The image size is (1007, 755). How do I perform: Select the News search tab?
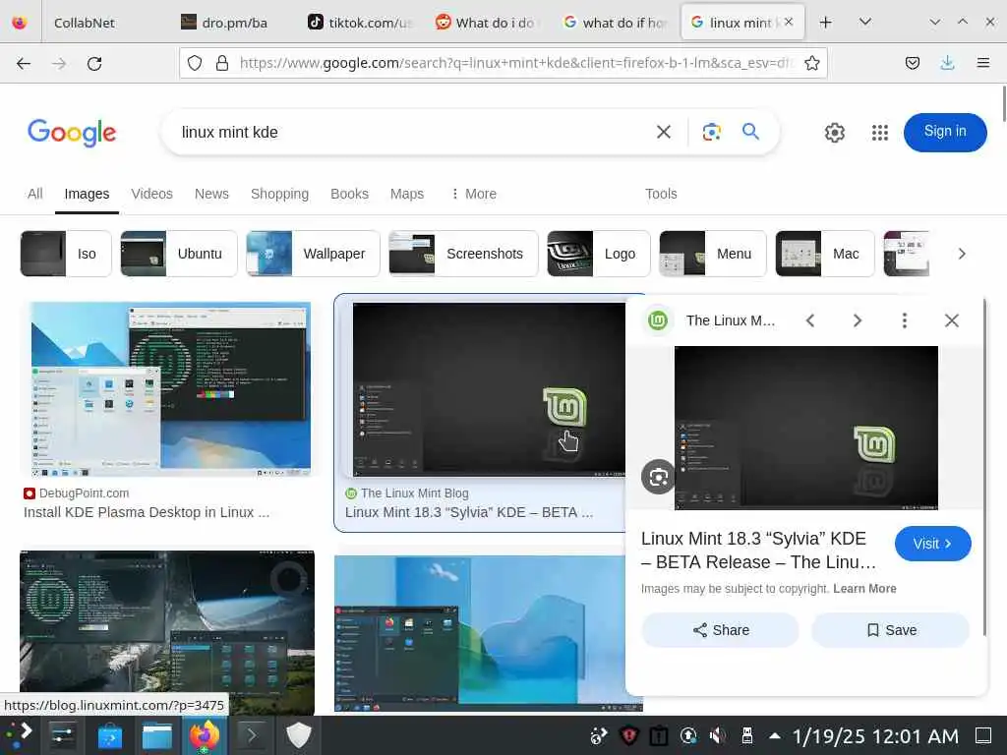(211, 194)
